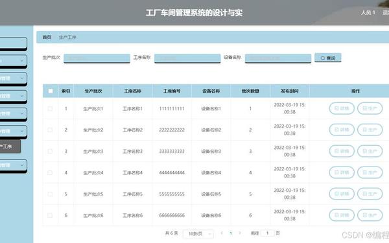
Task: Click the 设备名称2 table cell
Action: pos(211,130)
